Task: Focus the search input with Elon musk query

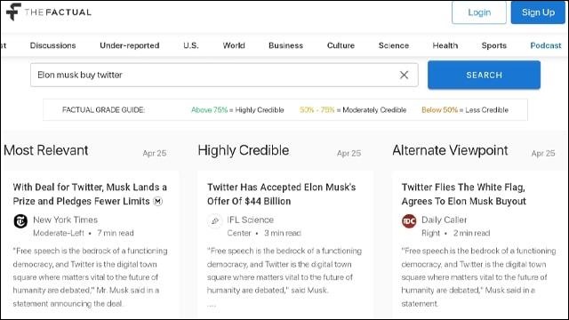Action: pyautogui.click(x=224, y=75)
